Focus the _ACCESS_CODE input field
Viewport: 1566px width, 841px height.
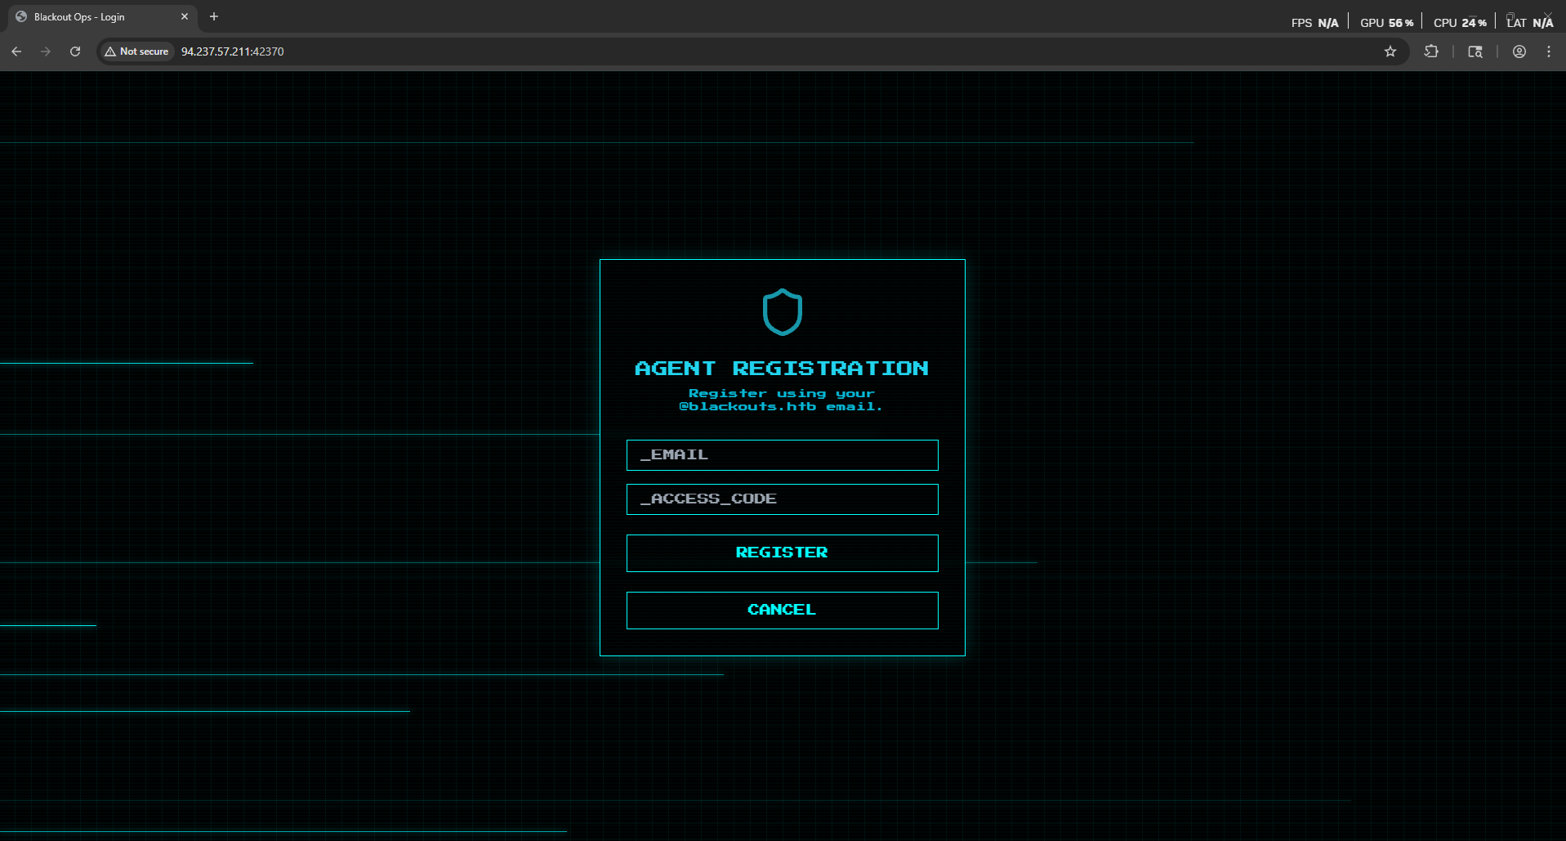[x=783, y=499]
